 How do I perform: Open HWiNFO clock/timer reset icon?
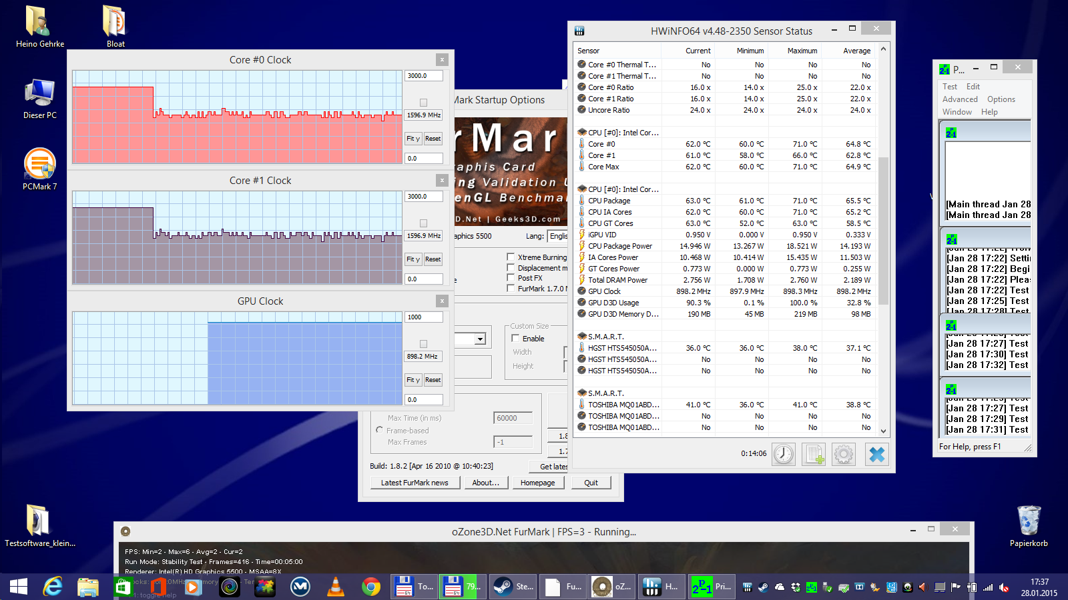(x=784, y=454)
